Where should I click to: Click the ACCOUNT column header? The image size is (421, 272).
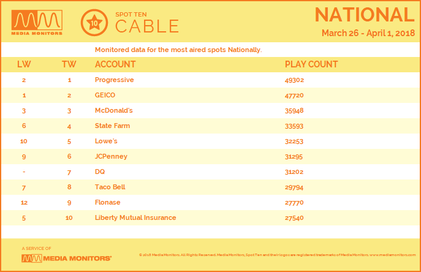click(x=116, y=64)
